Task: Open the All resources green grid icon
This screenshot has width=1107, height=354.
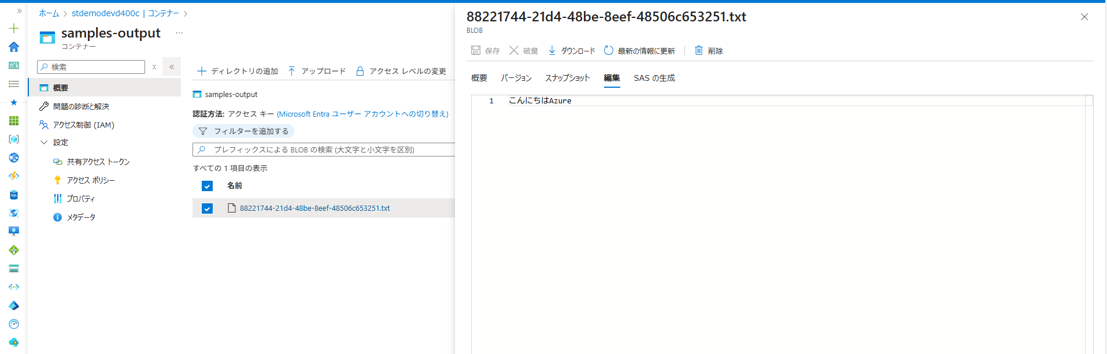Action: 14,121
